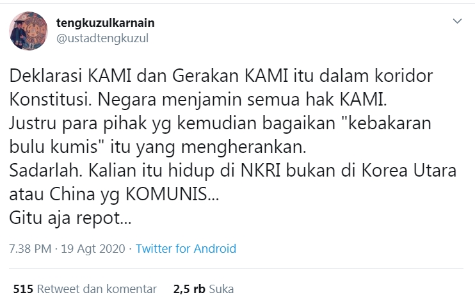Click the line starting with Konstitusi
The height and width of the screenshot is (302, 475).
click(x=198, y=100)
